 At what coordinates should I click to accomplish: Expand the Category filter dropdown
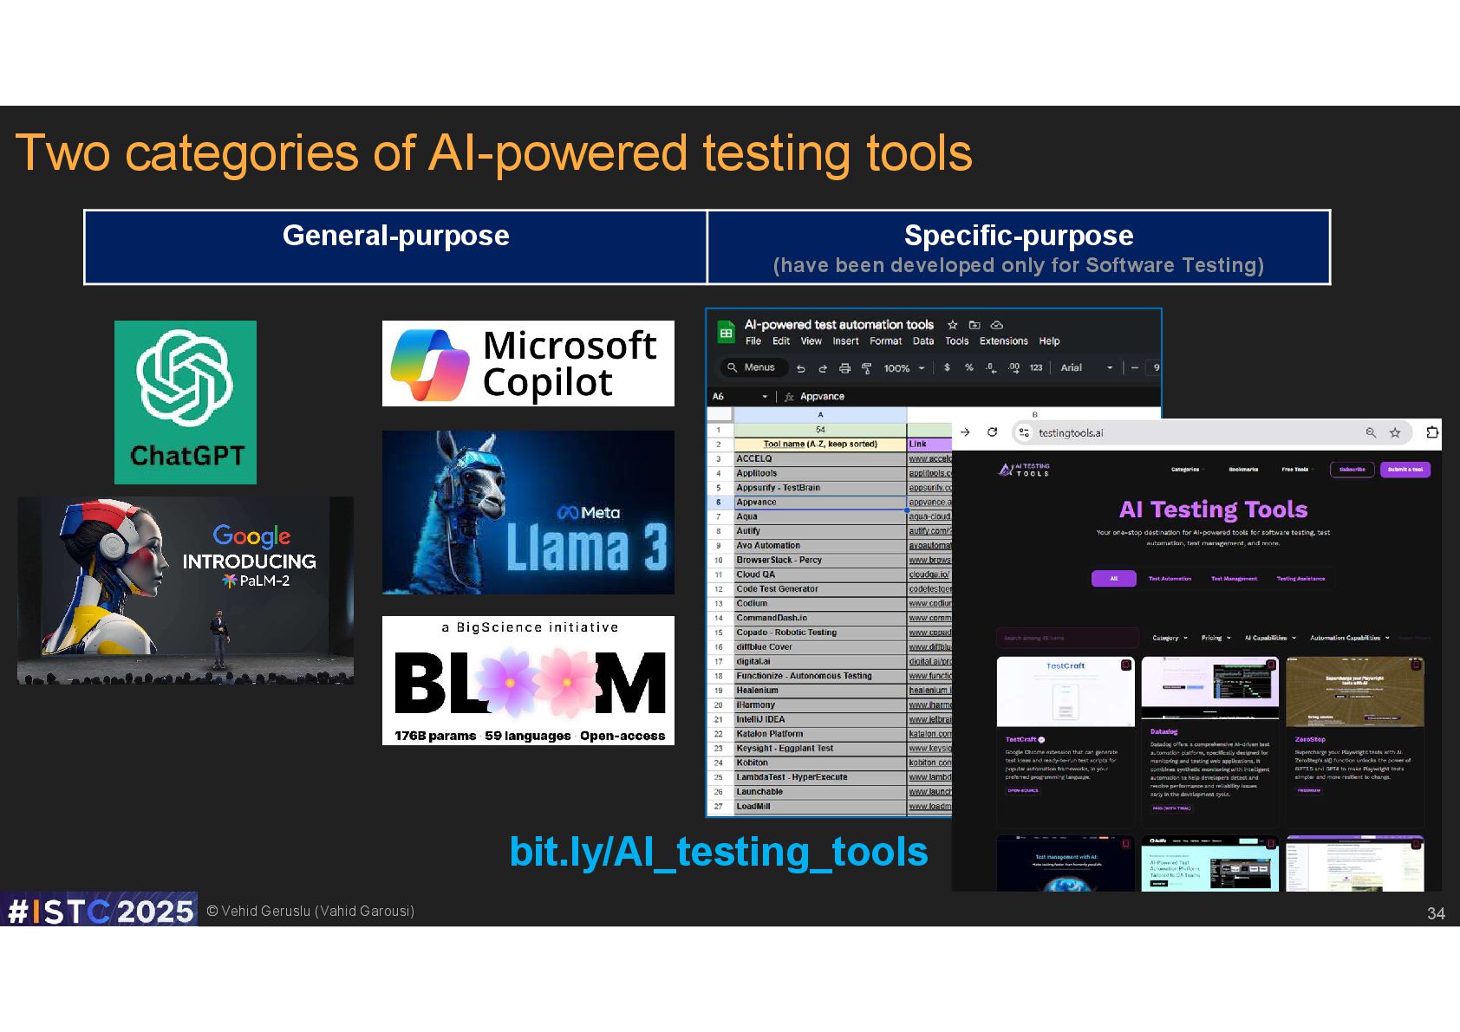click(1170, 638)
